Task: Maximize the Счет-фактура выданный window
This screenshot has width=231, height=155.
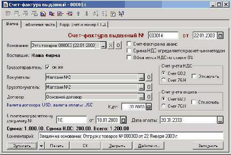Action: point(219,5)
